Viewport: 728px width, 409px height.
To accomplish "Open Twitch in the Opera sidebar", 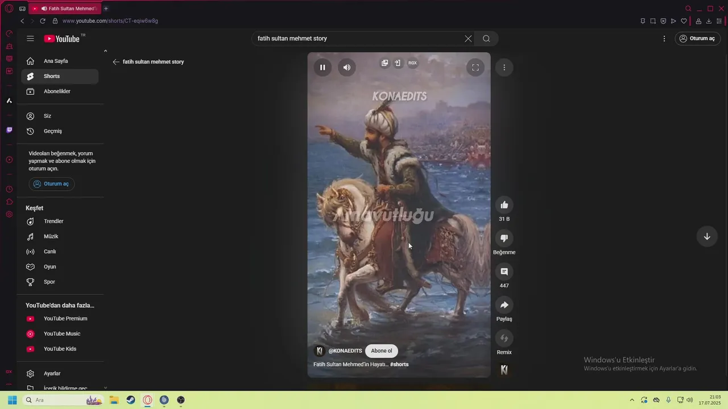I will click(x=9, y=130).
